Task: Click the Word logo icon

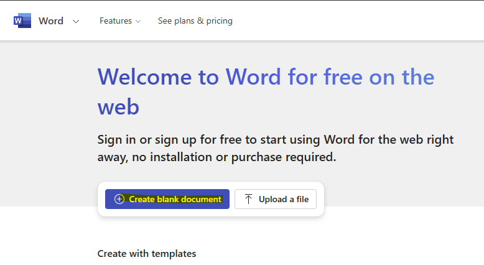Action: pyautogui.click(x=22, y=21)
